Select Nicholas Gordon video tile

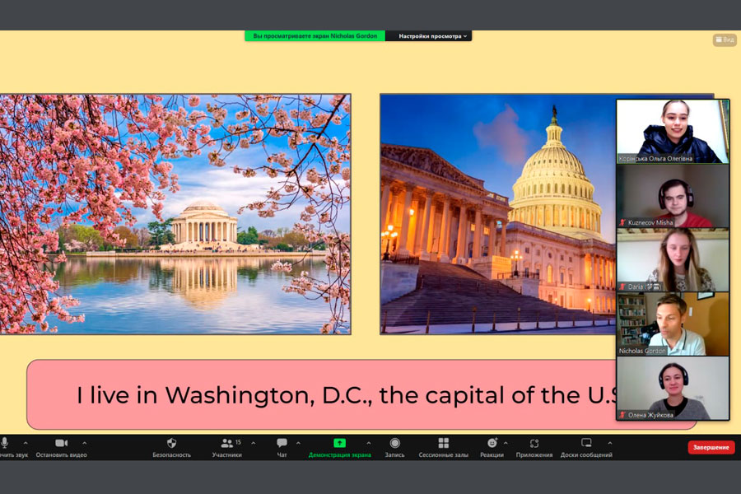[x=673, y=324]
